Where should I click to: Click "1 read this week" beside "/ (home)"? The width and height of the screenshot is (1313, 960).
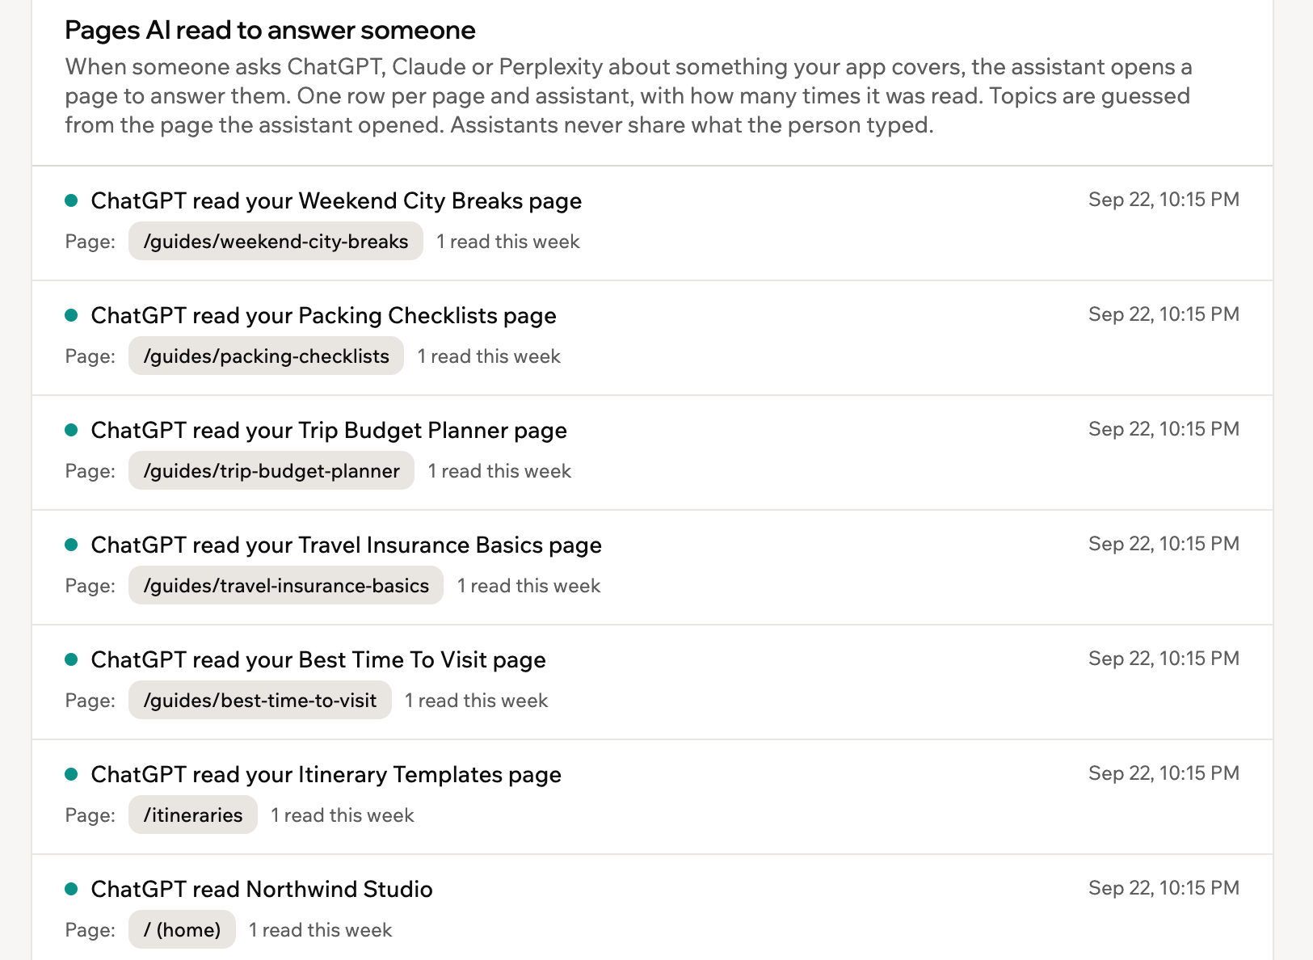tap(320, 930)
